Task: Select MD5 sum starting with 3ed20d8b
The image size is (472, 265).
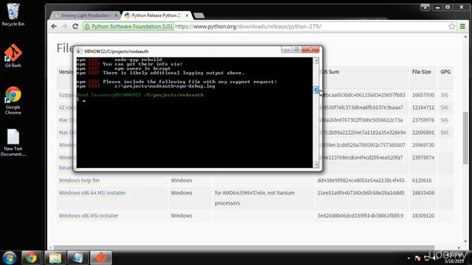Action: (361, 216)
